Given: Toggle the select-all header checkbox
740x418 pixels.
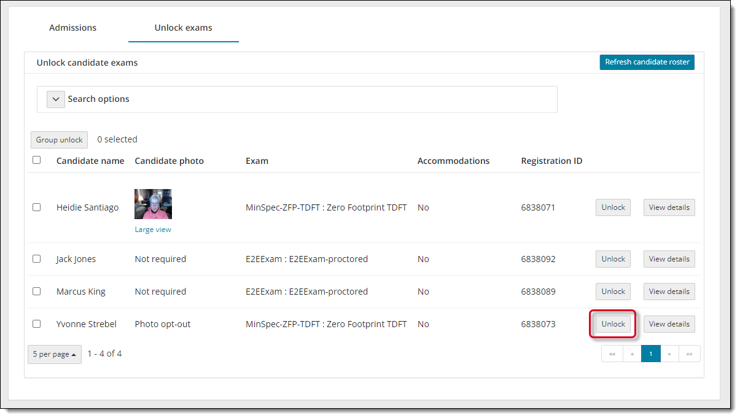Looking at the screenshot, I should 37,160.
